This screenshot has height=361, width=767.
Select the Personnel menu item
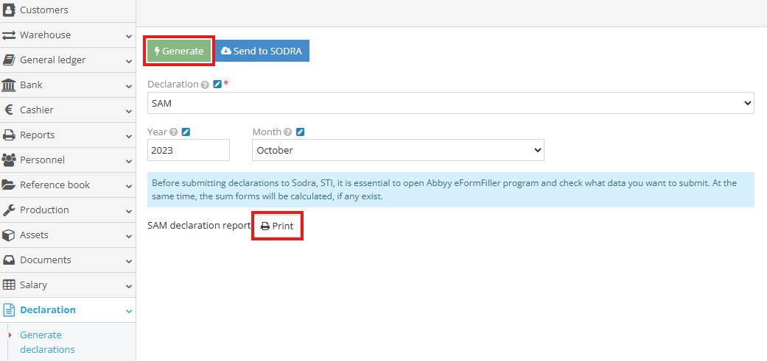point(68,160)
